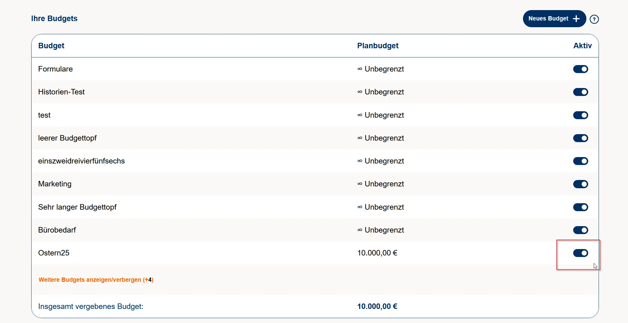
Task: Click the help question mark icon
Action: click(594, 19)
